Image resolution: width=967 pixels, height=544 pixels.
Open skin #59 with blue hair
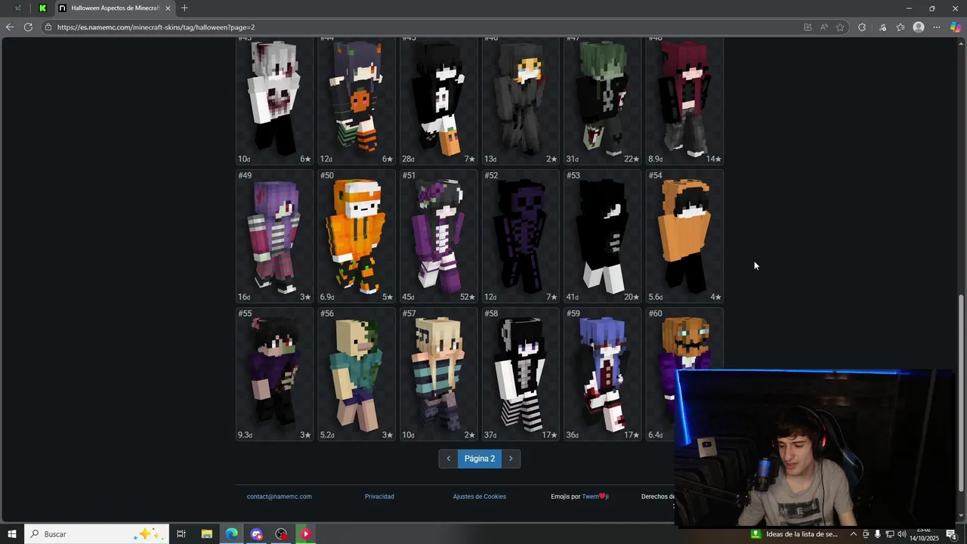(603, 374)
